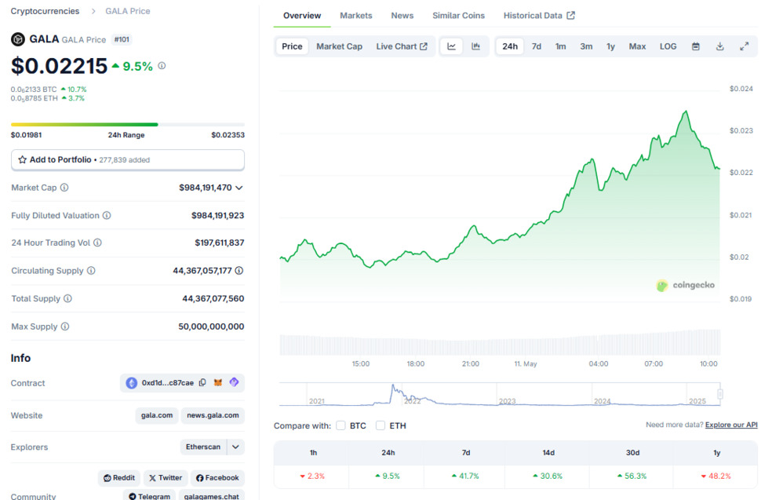This screenshot has width=772, height=500.
Task: Copy the contract address 0xd1d...c87cae
Action: pos(202,383)
